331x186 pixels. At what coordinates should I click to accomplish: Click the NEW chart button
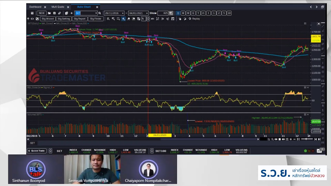tap(42, 13)
